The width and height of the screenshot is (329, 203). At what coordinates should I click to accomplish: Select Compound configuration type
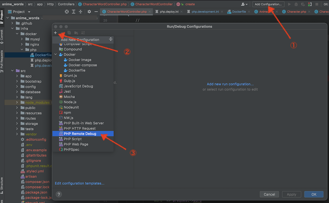83,49
